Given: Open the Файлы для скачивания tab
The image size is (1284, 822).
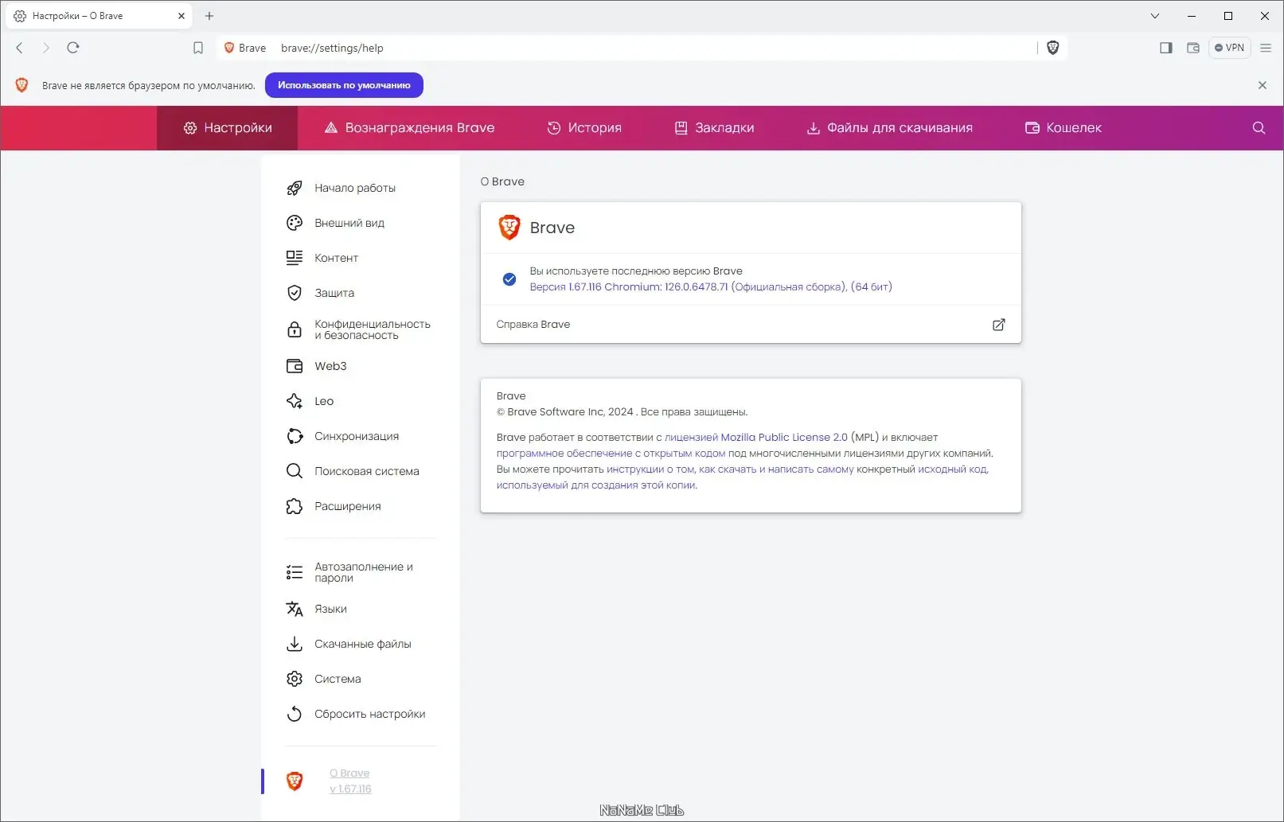Looking at the screenshot, I should pos(890,128).
